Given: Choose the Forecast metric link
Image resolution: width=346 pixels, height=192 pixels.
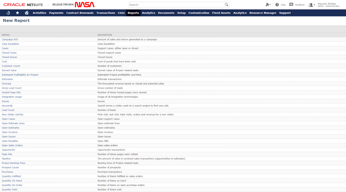Looking at the screenshot, I should [6, 84].
